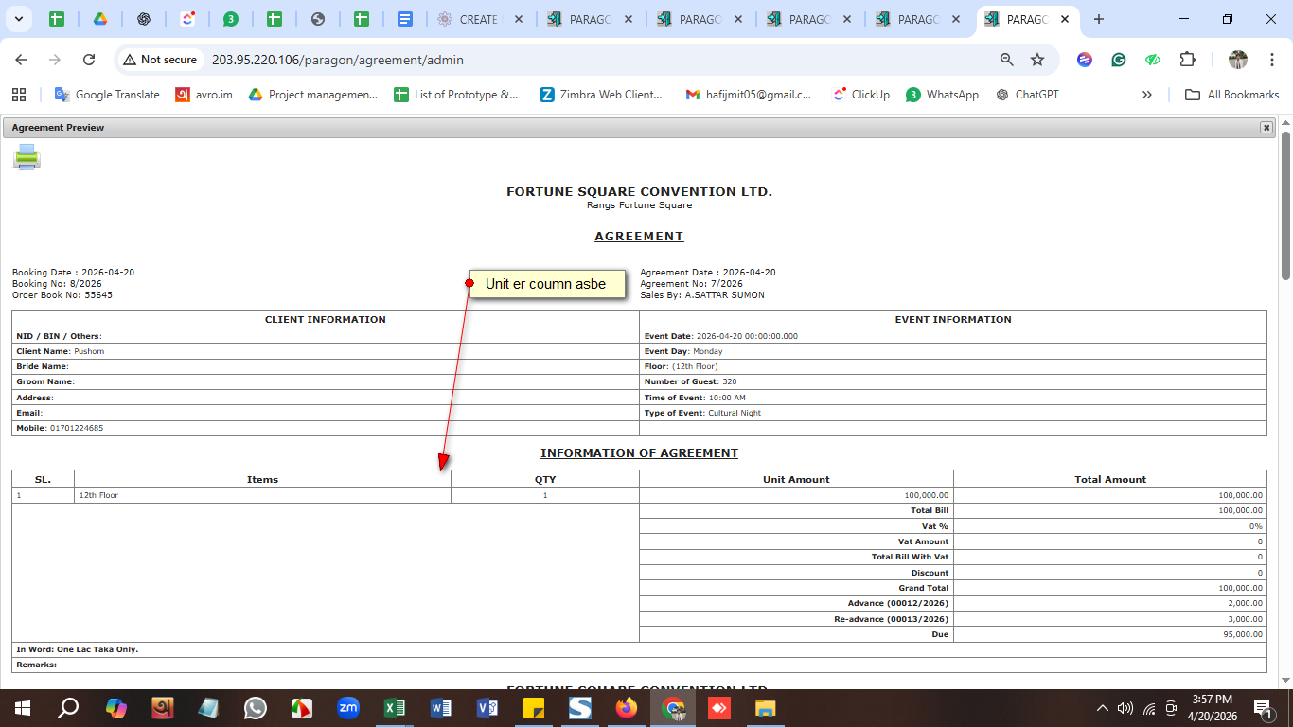Open Visio from the taskbar
Viewport: 1293px width, 727px height.
[487, 708]
